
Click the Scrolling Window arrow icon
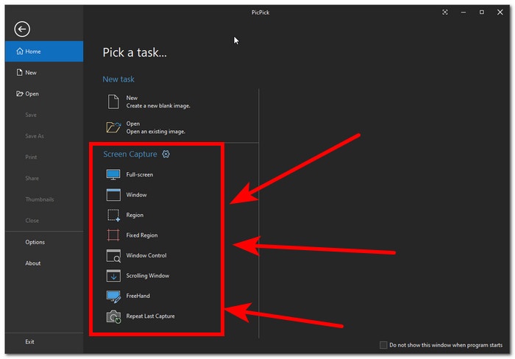point(113,276)
